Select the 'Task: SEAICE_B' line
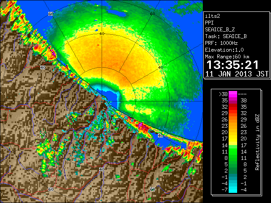This screenshot has height=203, width=271. [x=226, y=36]
